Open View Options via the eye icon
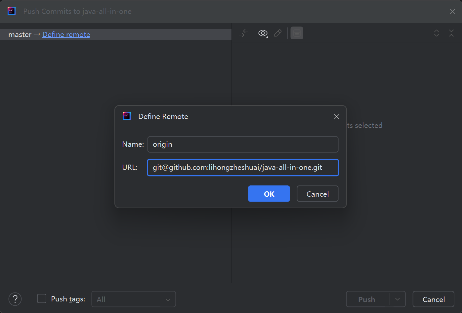This screenshot has width=462, height=313. (263, 33)
